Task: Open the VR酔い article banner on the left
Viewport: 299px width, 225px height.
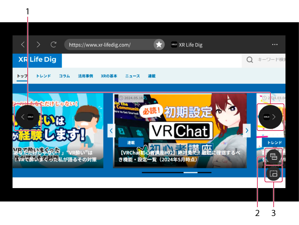Action: (58, 131)
